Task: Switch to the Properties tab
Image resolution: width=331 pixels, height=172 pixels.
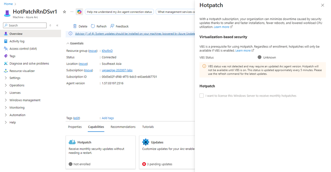Action: point(75,127)
